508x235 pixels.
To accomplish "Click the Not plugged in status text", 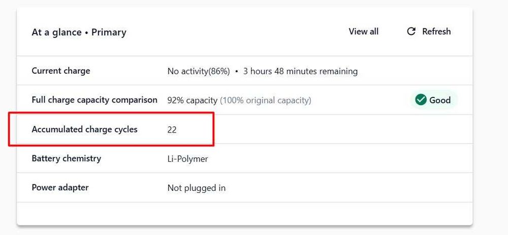I will click(x=197, y=188).
